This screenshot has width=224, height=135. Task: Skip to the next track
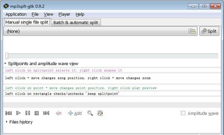point(46,113)
